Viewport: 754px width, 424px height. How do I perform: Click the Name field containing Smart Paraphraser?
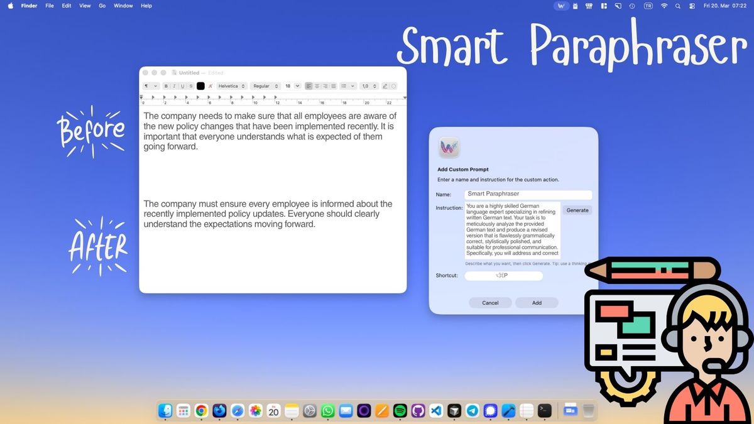tap(528, 195)
